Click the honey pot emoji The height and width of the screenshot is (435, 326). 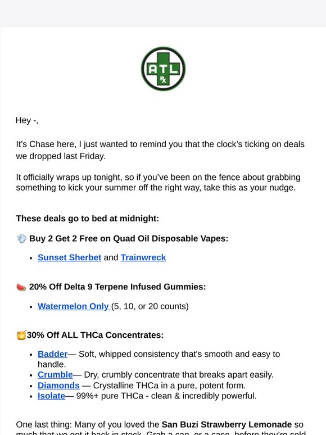click(x=21, y=335)
